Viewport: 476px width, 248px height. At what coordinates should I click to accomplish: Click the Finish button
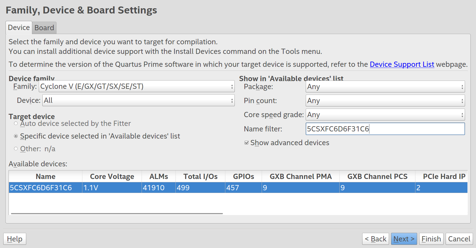431,239
